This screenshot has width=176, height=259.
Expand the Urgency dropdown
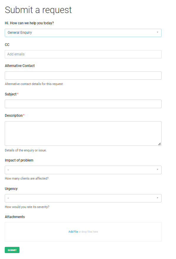tap(83, 198)
